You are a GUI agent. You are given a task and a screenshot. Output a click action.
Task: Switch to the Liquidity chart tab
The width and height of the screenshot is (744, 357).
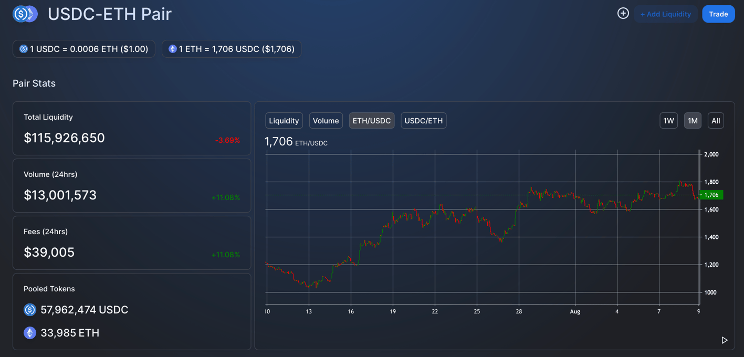284,120
